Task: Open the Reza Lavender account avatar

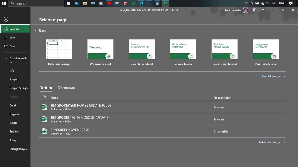Action: tap(246, 10)
